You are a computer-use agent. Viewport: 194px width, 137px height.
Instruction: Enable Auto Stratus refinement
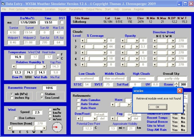pos(78,104)
